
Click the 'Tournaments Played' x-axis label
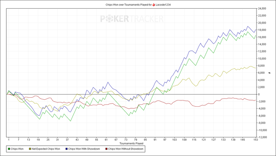pyautogui.click(x=131, y=143)
